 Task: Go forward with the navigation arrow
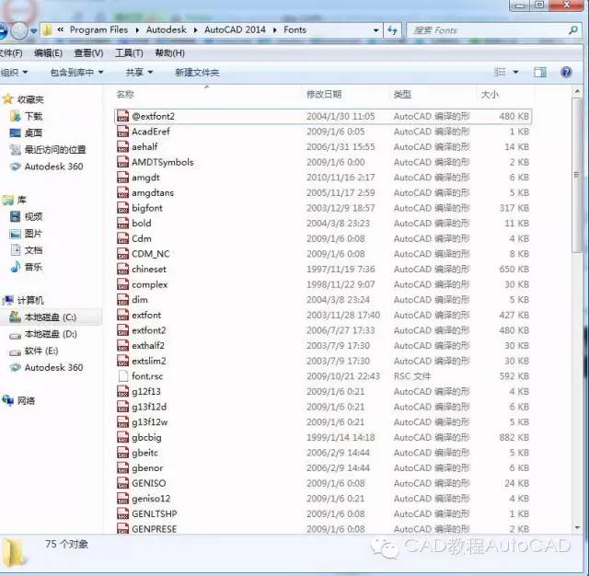click(18, 30)
